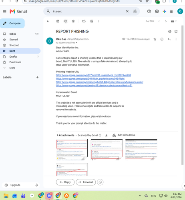Viewport: 185px width, 200px height.
Task: Open Discord from the taskbar
Action: point(49,196)
